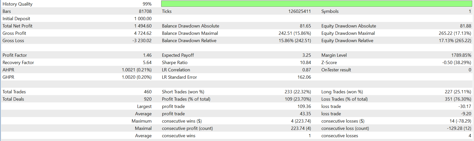Select the Initial Deposit value 1 000.00
Screen dimensions: 474x141
pyautogui.click(x=143, y=19)
